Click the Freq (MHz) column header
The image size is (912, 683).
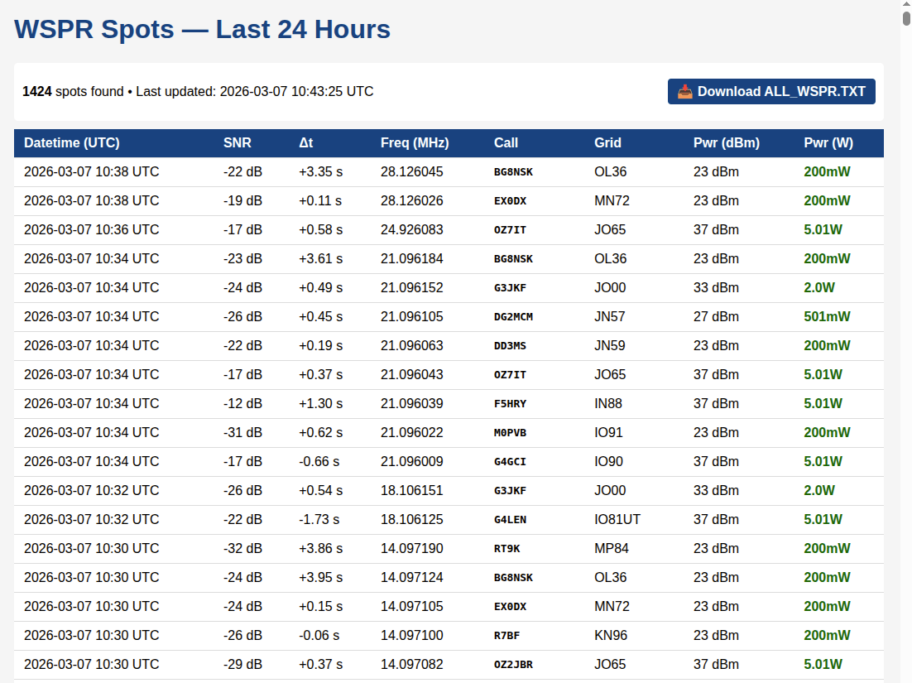(415, 143)
